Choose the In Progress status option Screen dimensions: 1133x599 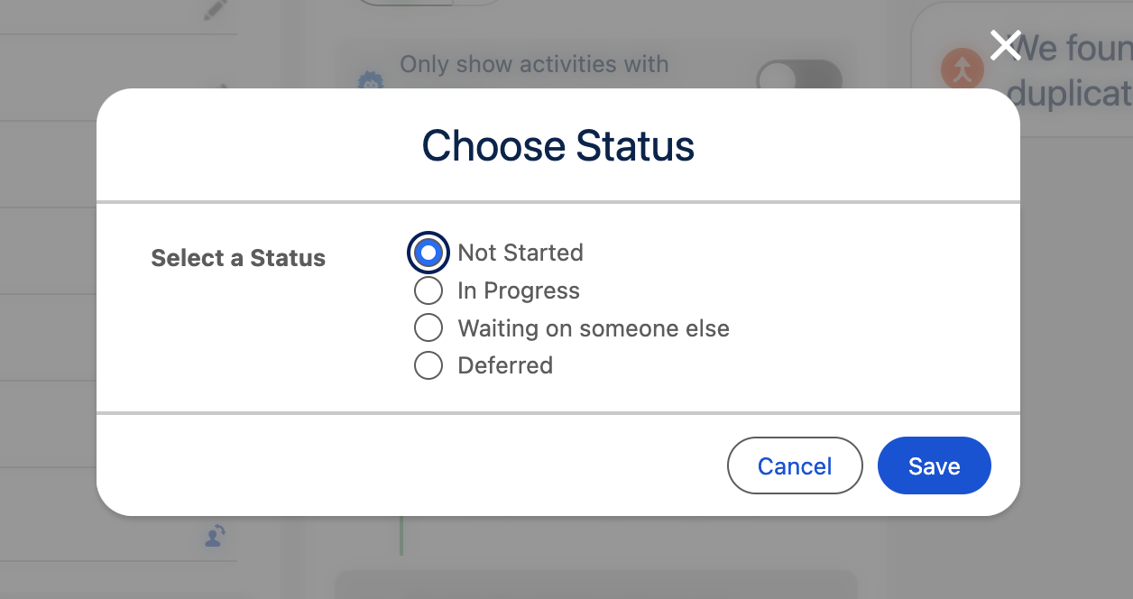[428, 290]
